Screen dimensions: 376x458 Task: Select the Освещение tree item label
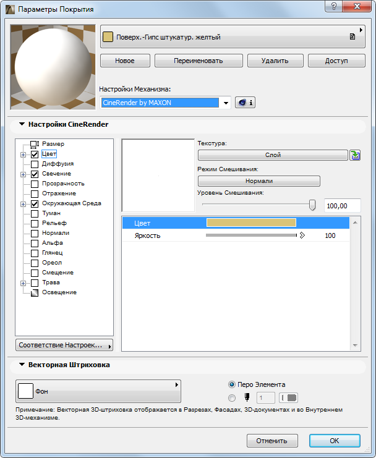59,292
